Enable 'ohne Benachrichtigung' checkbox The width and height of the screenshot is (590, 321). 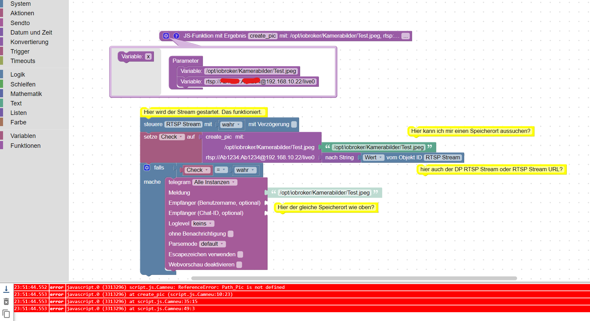coord(231,234)
